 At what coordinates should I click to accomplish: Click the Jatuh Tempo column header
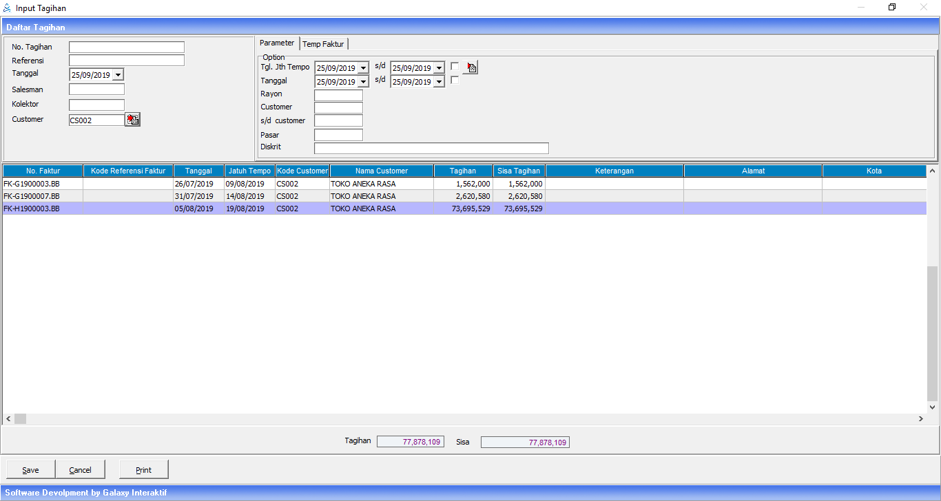point(249,171)
